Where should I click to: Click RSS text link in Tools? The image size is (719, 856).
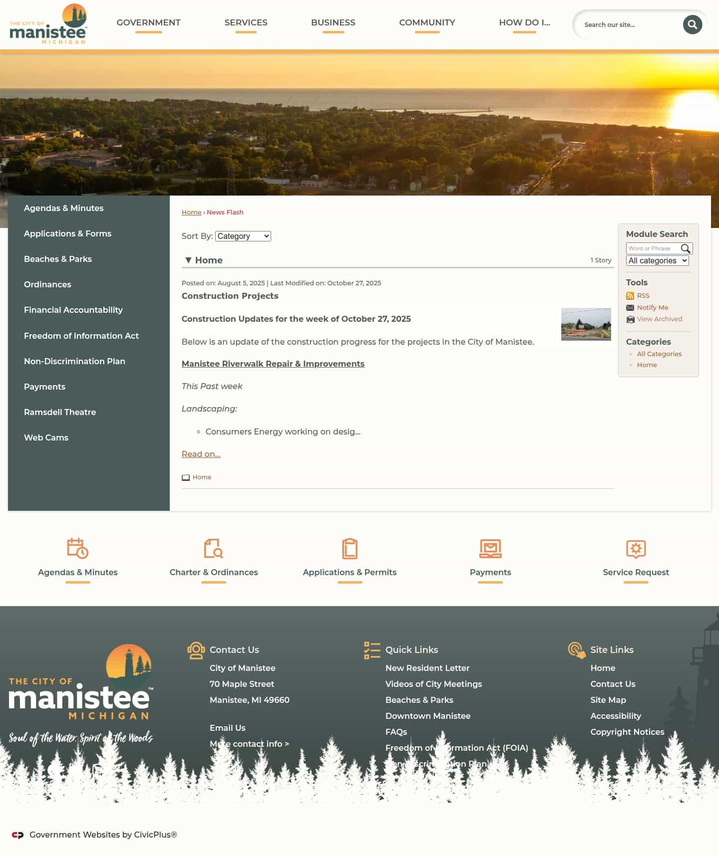tap(643, 296)
